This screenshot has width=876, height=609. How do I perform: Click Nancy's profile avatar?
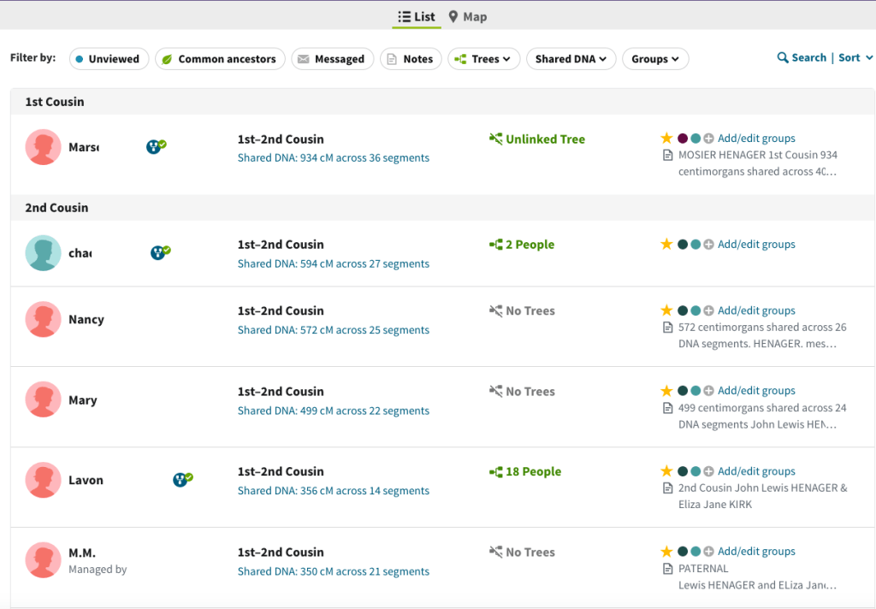tap(43, 320)
